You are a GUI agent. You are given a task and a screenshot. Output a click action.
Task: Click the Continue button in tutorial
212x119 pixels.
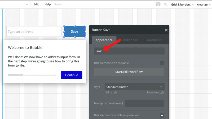72,75
